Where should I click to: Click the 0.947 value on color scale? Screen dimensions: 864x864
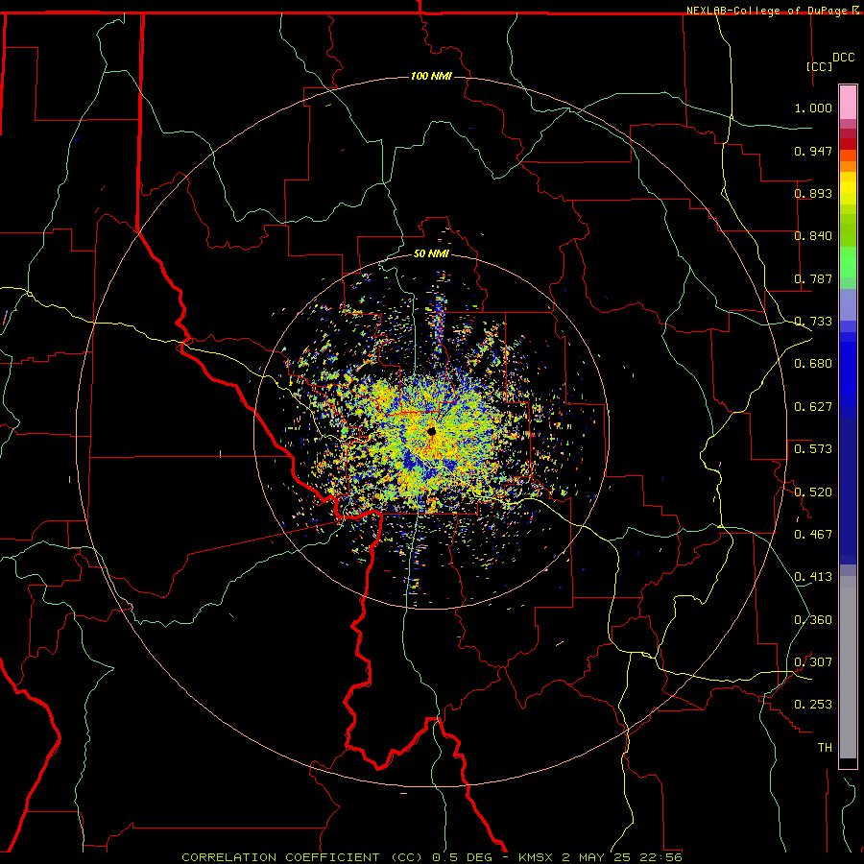tap(813, 151)
